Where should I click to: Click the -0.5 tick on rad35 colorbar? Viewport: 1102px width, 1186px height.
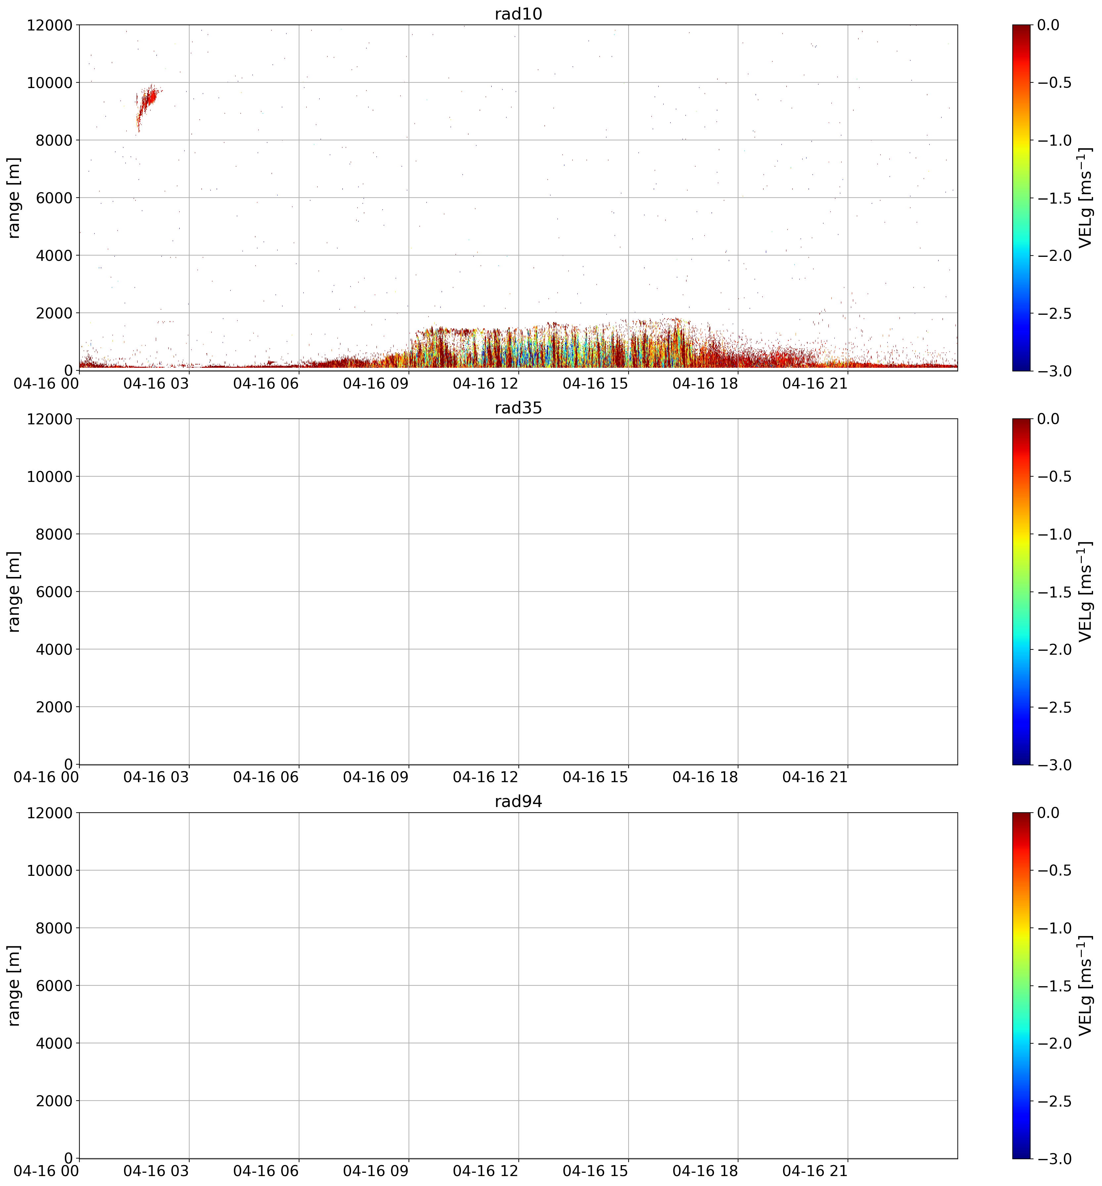(x=1054, y=476)
